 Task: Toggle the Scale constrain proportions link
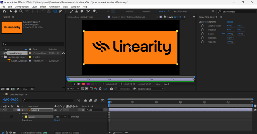(x=224, y=34)
